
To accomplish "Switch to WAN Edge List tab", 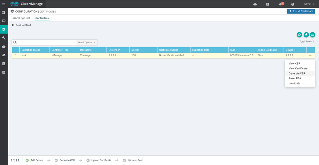I will coord(21,18).
